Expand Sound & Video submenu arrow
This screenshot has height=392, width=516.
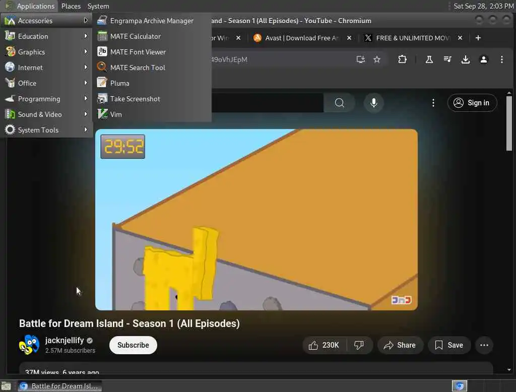86,114
